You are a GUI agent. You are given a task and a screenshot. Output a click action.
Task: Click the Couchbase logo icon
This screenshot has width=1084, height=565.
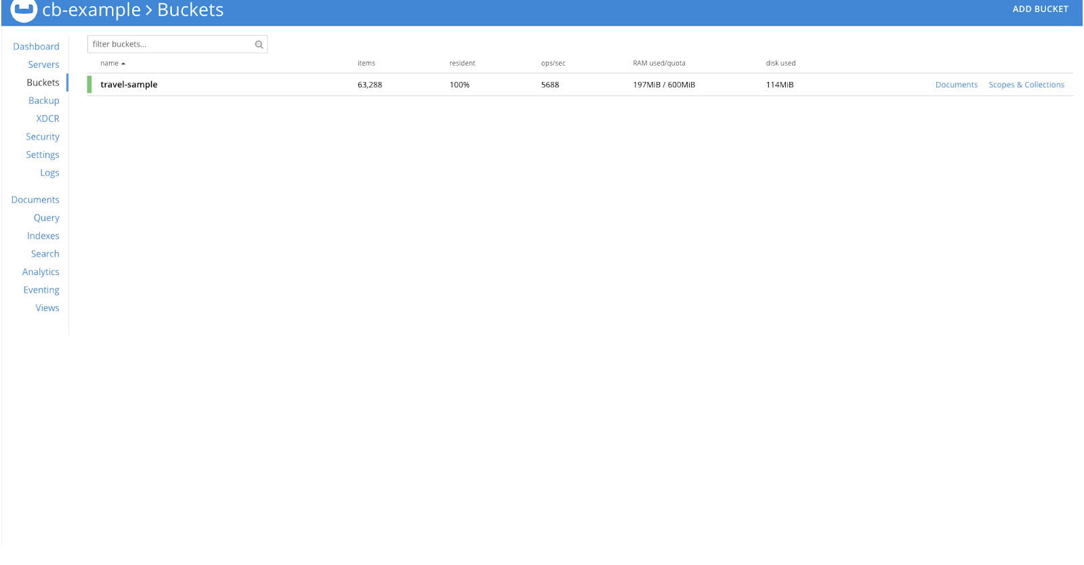(24, 9)
